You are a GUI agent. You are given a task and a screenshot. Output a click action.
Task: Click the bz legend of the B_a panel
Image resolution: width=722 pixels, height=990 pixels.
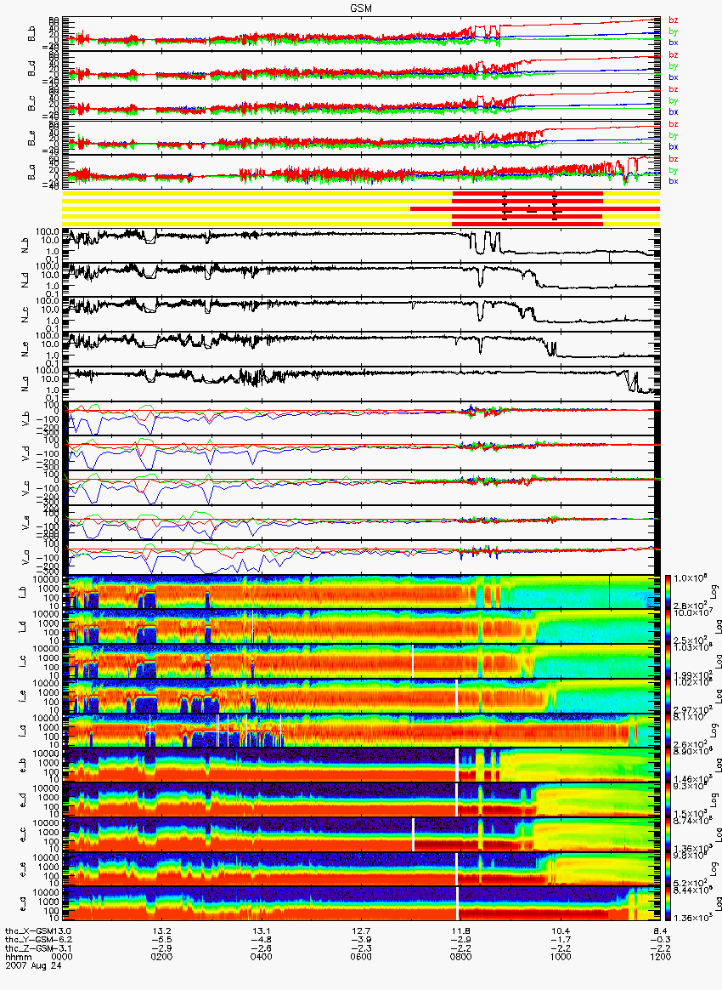click(x=674, y=158)
